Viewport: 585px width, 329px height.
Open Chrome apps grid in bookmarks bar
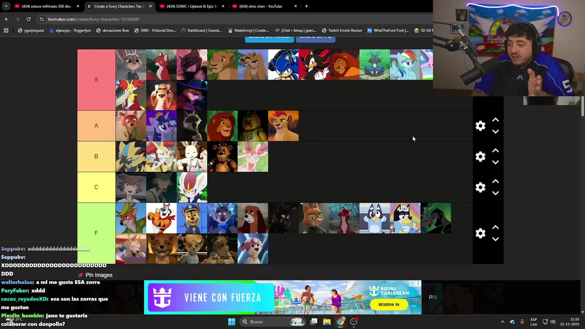6,31
